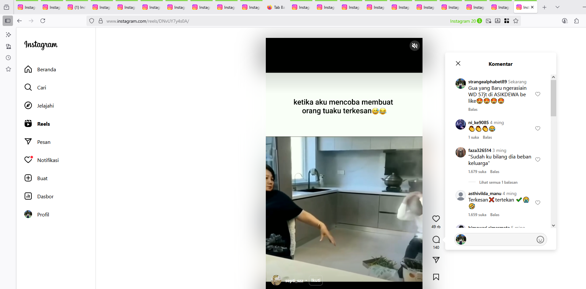Click the site security padlock icon
The width and height of the screenshot is (586, 289).
101,21
